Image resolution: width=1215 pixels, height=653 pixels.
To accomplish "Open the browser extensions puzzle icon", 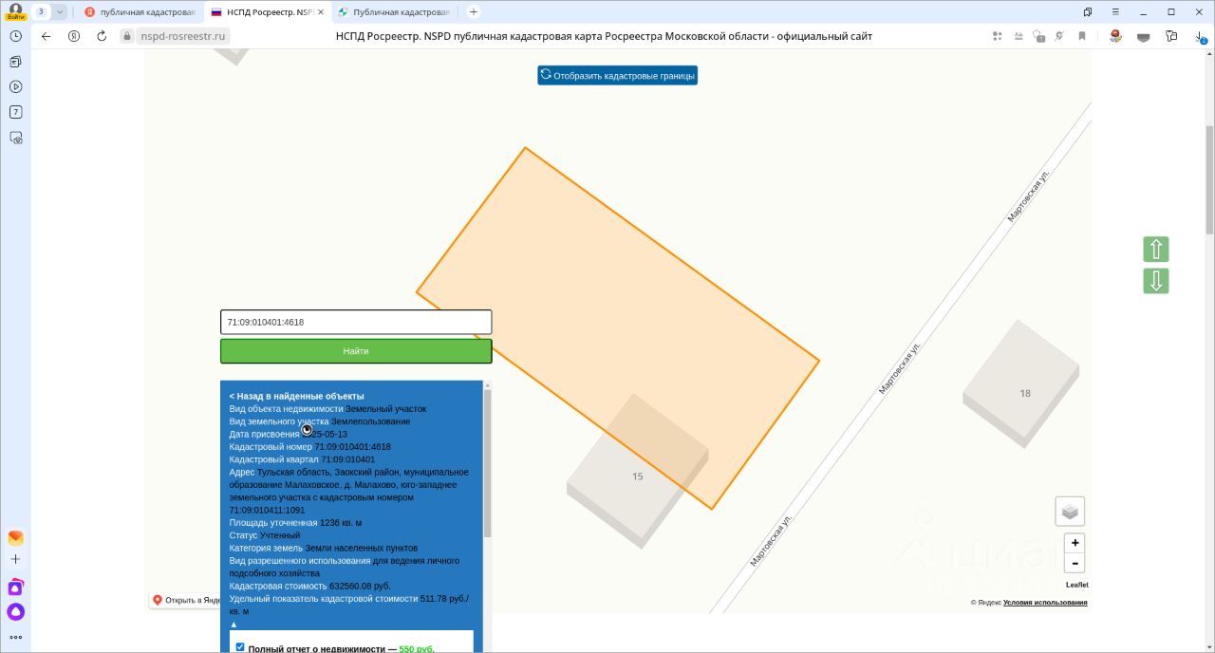I will 1171,36.
